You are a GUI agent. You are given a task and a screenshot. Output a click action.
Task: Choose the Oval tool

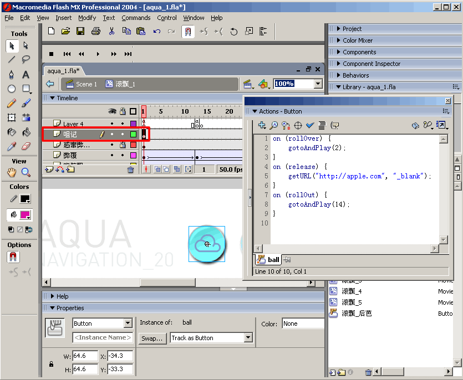12,89
